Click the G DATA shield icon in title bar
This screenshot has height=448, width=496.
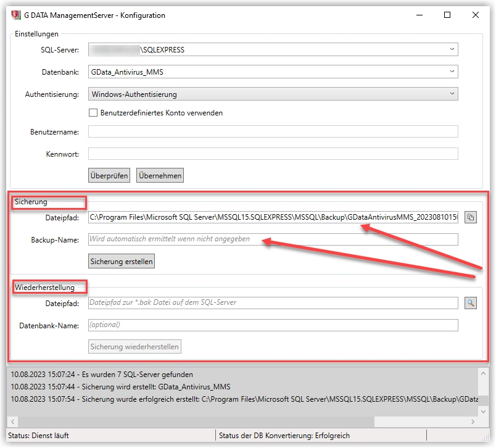(15, 15)
